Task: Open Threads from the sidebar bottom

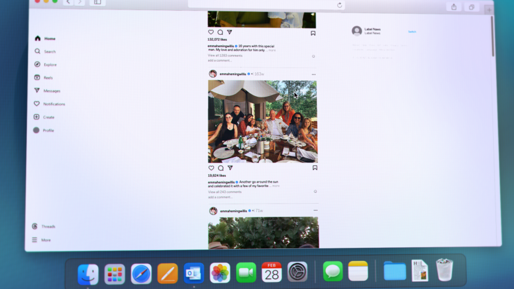Action: coord(35,226)
